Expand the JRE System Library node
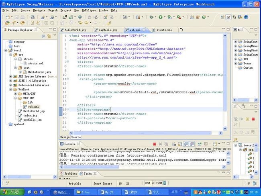This screenshot has height=196, width=261. click(10, 76)
